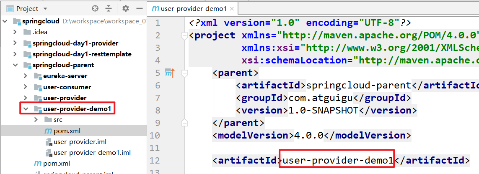Collapse the user-provider-demo1 module
This screenshot has width=479, height=174.
(26, 109)
